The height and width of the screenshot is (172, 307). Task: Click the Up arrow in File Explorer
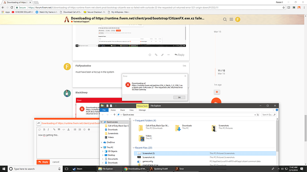[114, 115]
